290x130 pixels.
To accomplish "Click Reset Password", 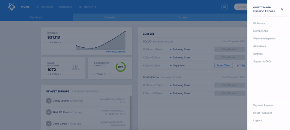I will (262, 113).
